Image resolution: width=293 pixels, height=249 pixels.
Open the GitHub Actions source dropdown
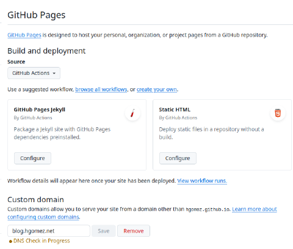34,73
